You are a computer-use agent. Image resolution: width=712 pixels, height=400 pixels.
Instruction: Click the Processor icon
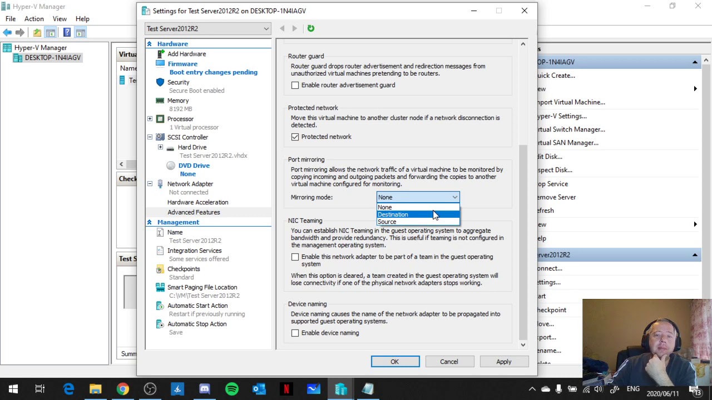click(160, 119)
